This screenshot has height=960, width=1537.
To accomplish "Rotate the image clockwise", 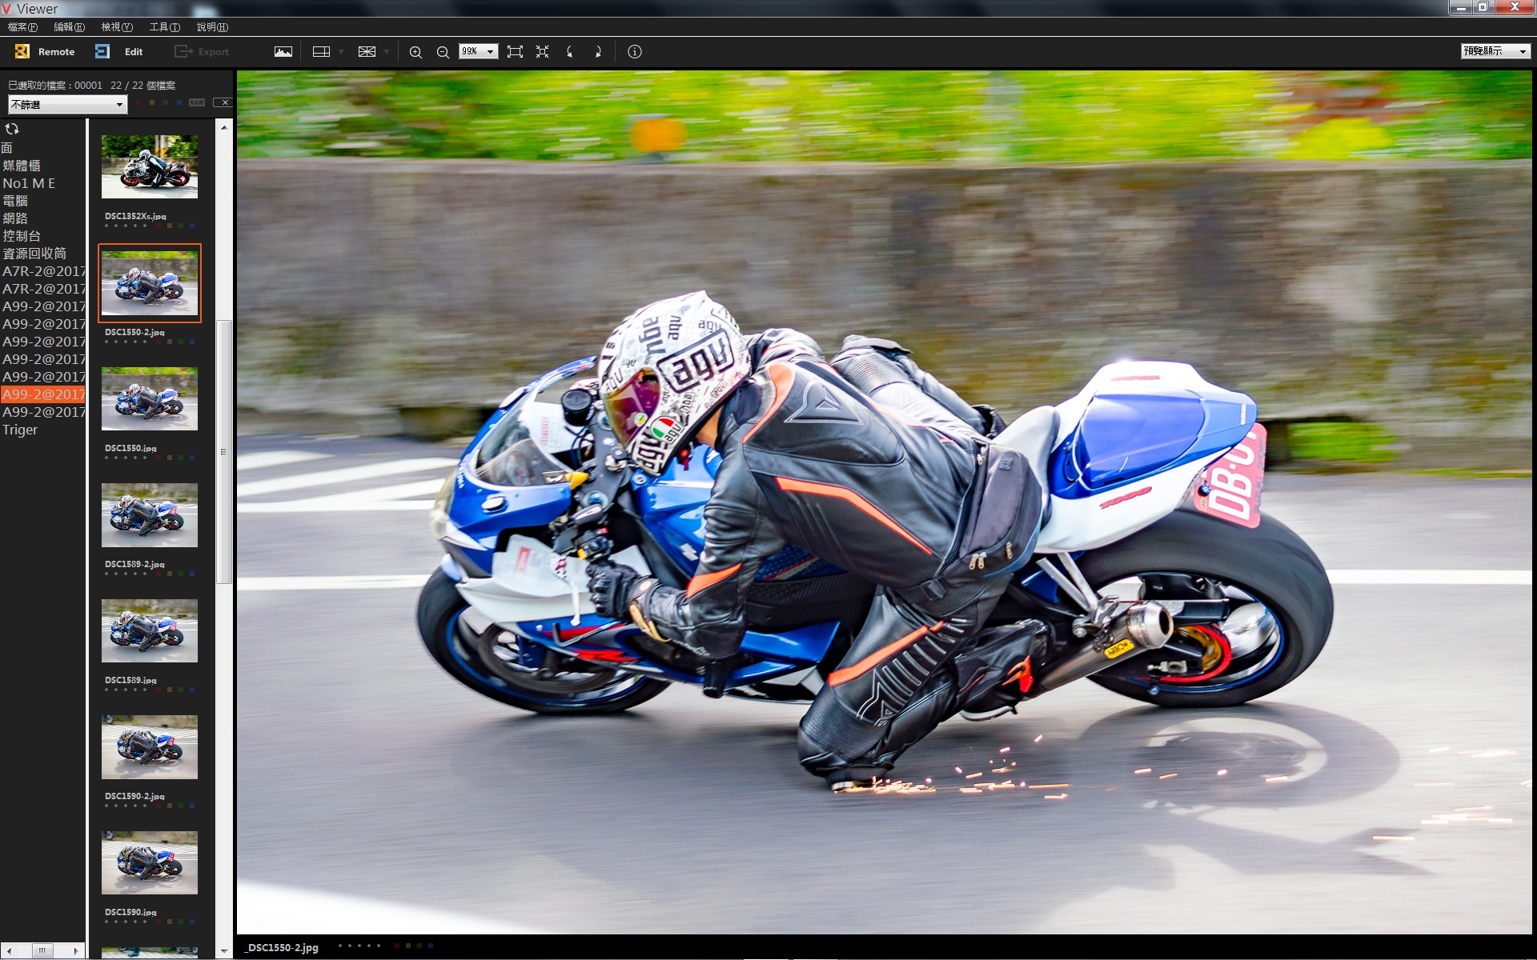I will coord(597,52).
